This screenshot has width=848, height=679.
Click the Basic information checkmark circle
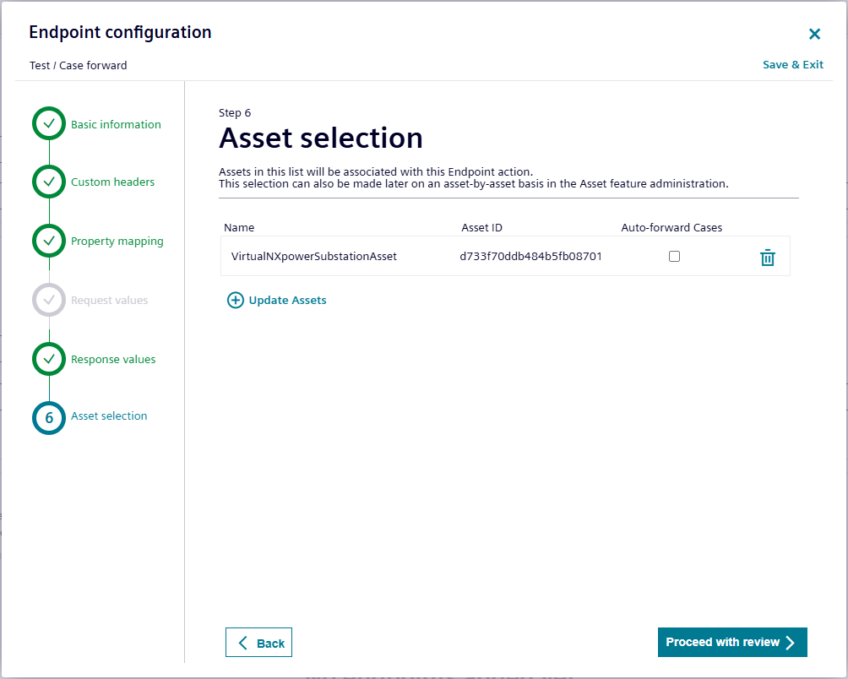click(49, 123)
